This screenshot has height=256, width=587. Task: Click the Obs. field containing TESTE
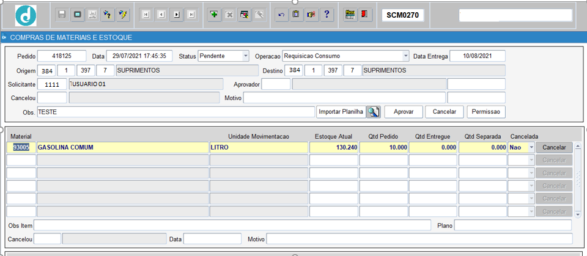pyautogui.click(x=176, y=112)
